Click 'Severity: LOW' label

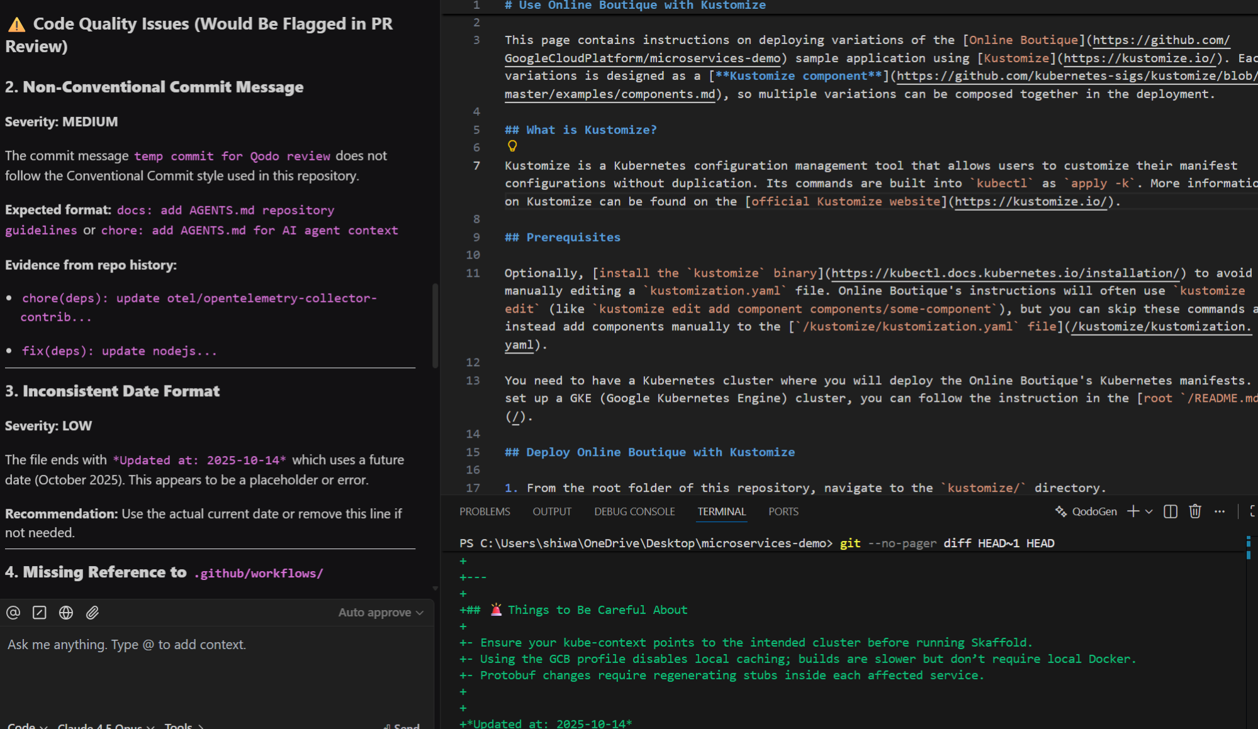(48, 426)
